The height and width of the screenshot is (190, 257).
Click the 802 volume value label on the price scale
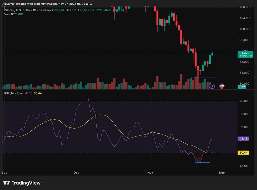pyautogui.click(x=242, y=87)
